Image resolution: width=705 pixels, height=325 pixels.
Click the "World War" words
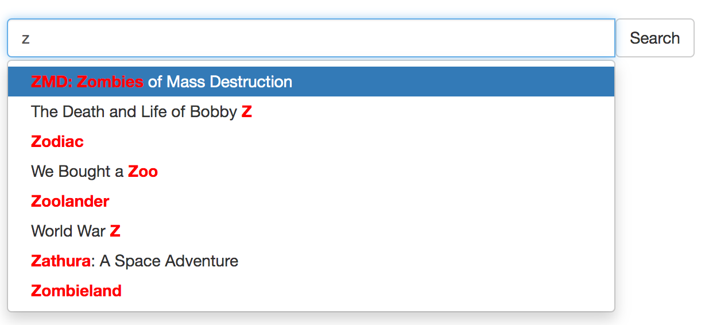pyautogui.click(x=68, y=231)
